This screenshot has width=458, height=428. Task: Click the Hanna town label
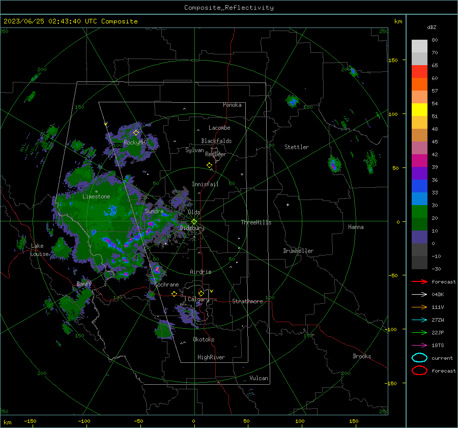[356, 227]
